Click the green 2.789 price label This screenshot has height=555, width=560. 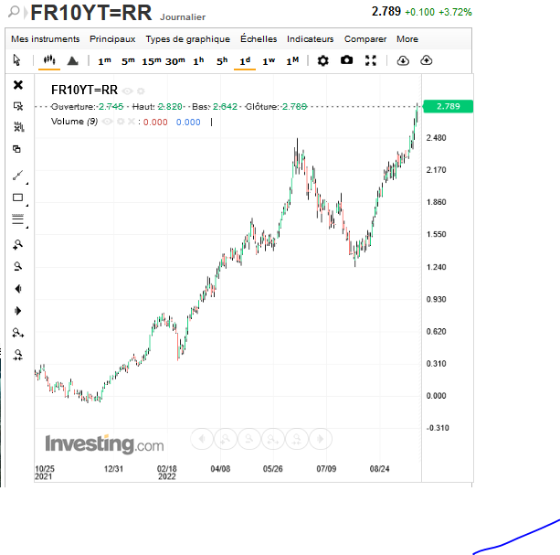(449, 106)
